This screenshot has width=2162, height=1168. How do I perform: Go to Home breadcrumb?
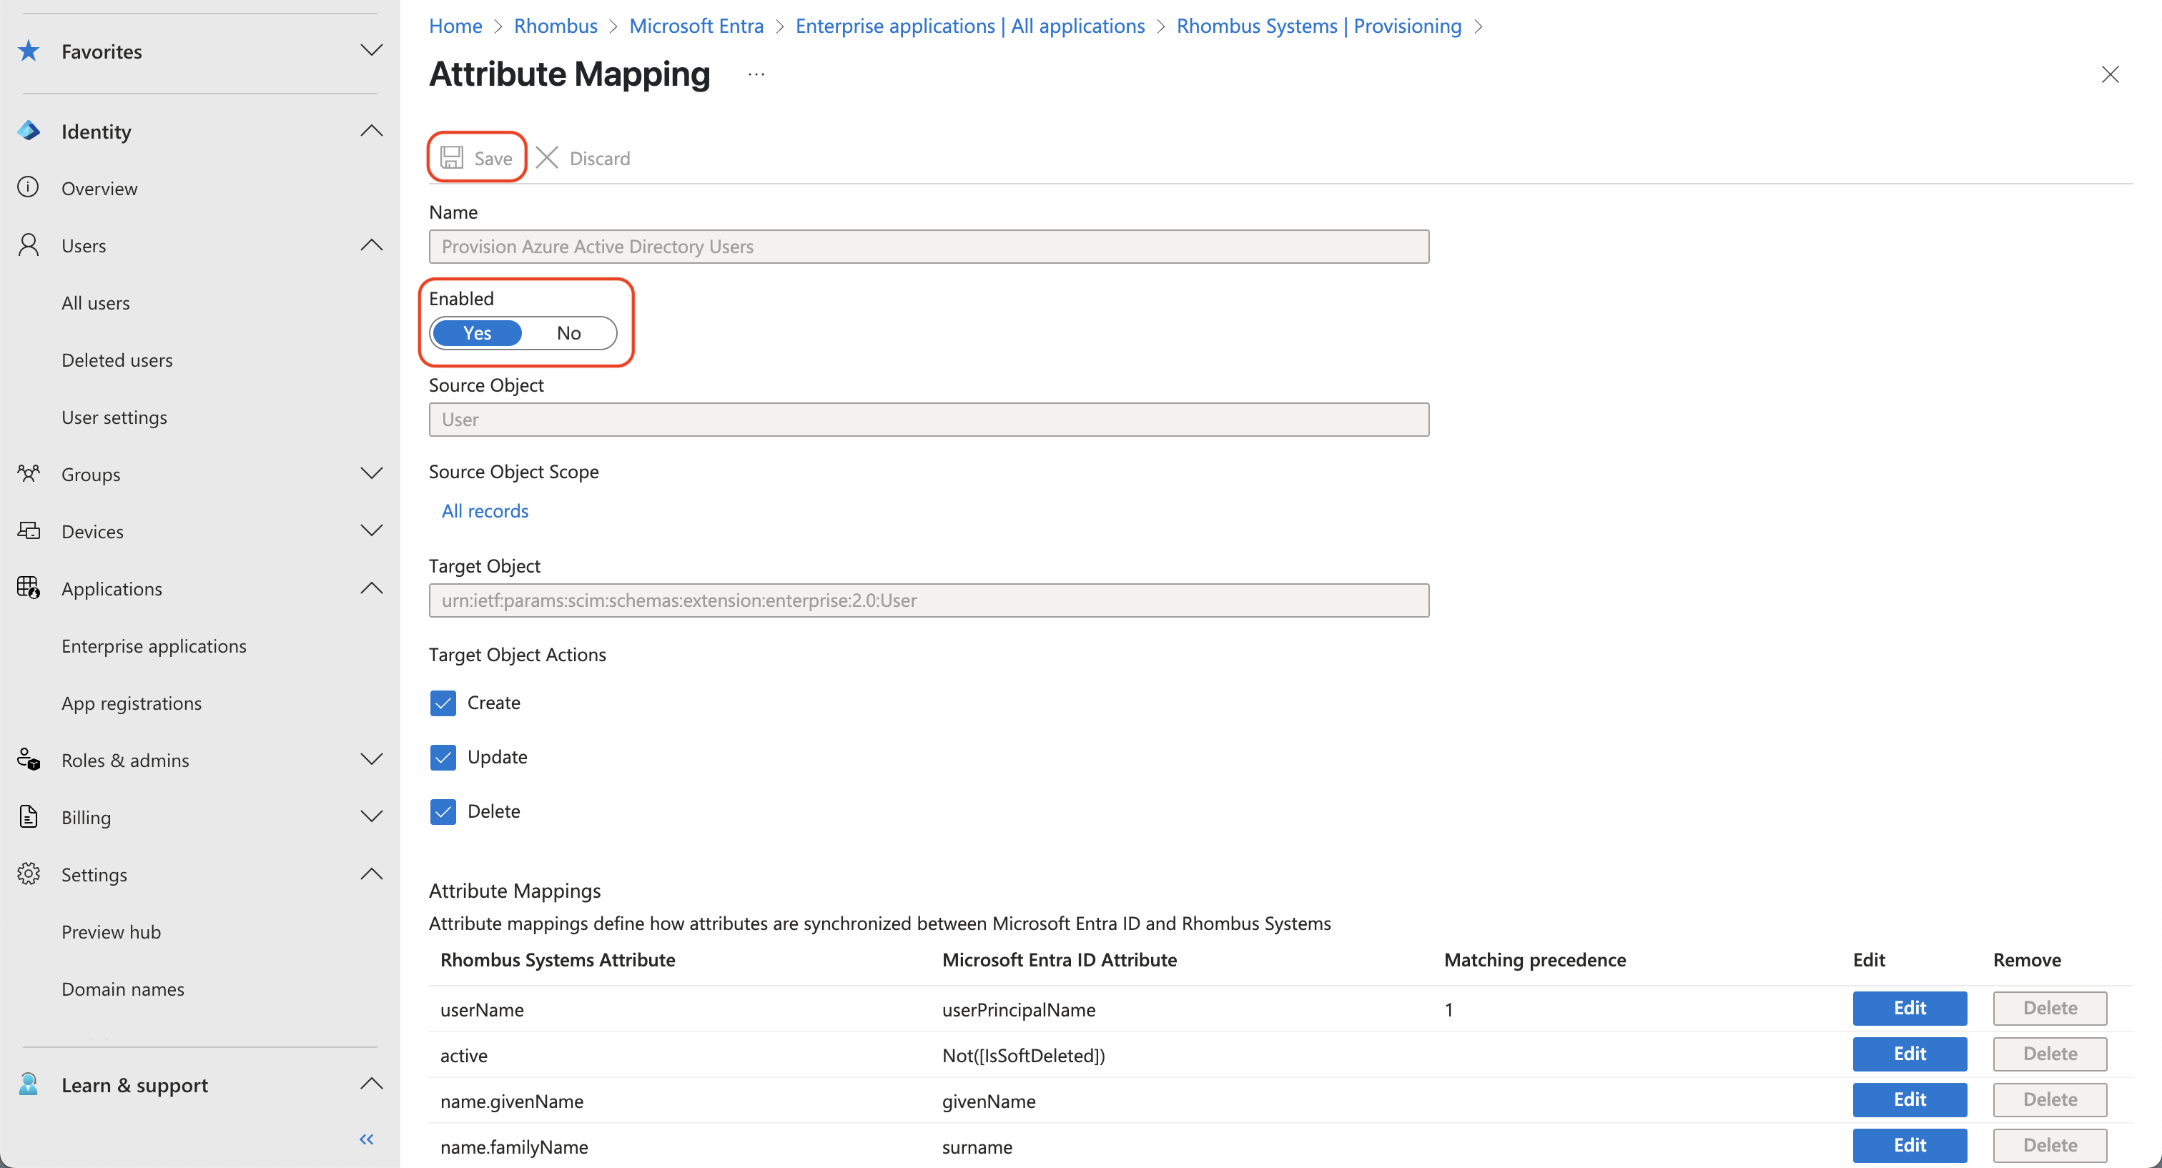455,26
